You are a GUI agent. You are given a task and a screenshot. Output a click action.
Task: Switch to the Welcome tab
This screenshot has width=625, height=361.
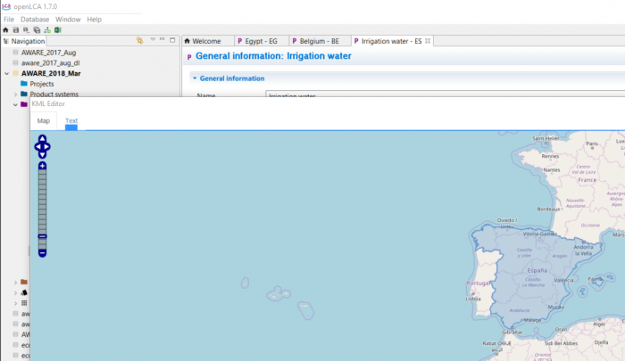[206, 41]
